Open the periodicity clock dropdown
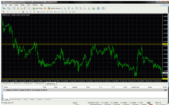Image resolution: width=169 pixels, height=105 pixels. pyautogui.click(x=99, y=8)
